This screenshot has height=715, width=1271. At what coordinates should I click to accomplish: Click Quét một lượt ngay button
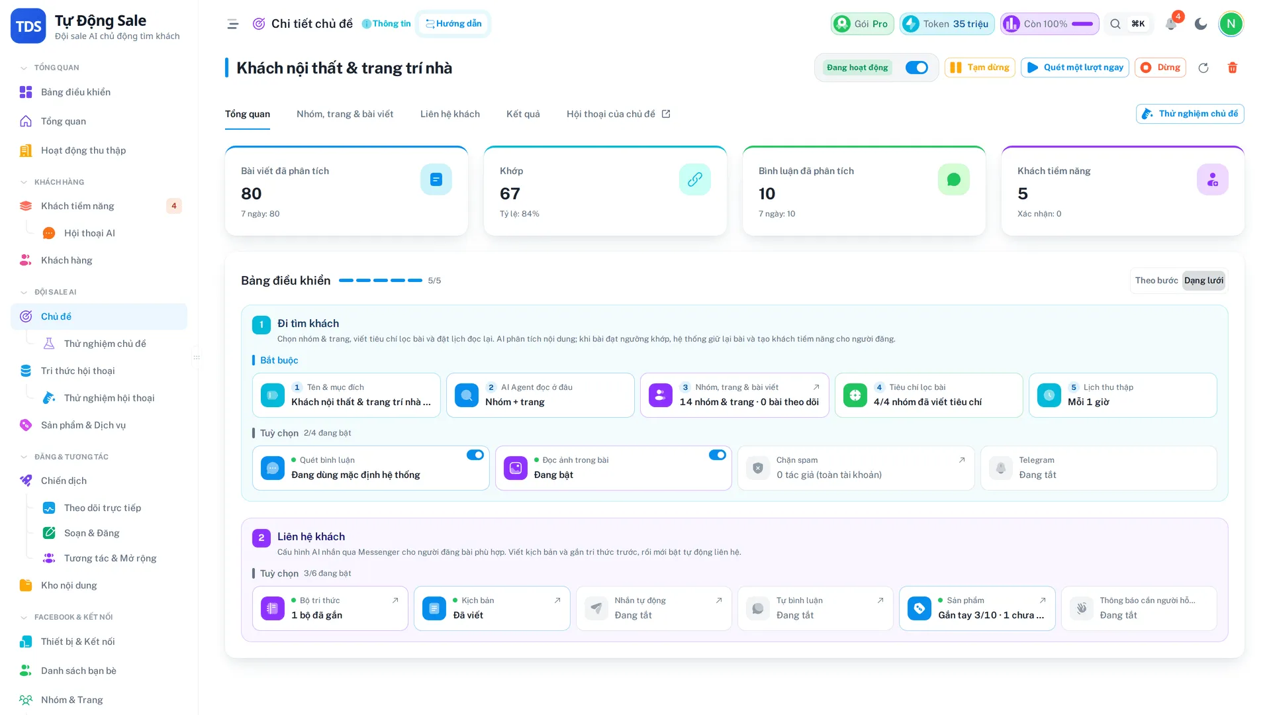pyautogui.click(x=1075, y=68)
